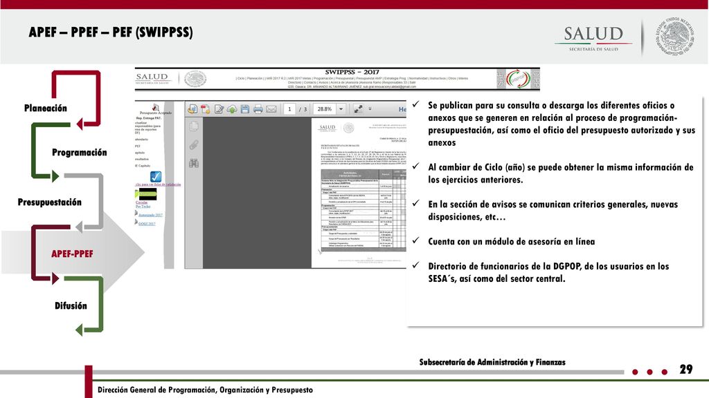
Task: Open the DOGI 2017 link
Action: click(x=147, y=223)
